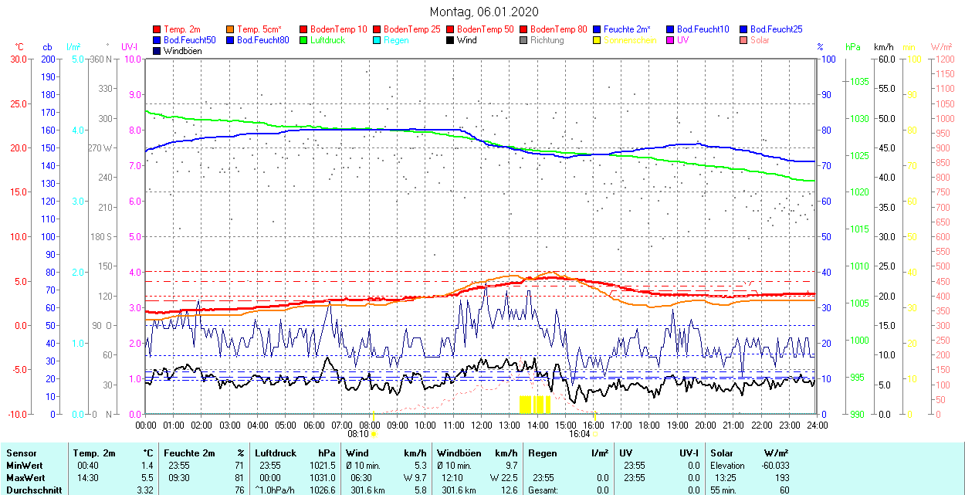Click the max solar value 193

click(782, 478)
